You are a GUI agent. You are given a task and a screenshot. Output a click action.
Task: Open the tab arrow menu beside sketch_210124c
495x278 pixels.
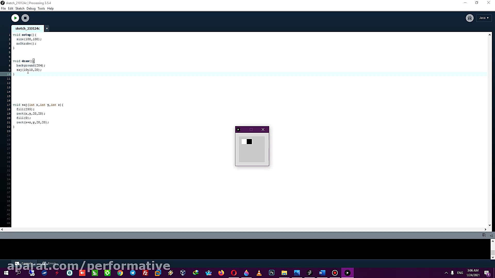(47, 29)
